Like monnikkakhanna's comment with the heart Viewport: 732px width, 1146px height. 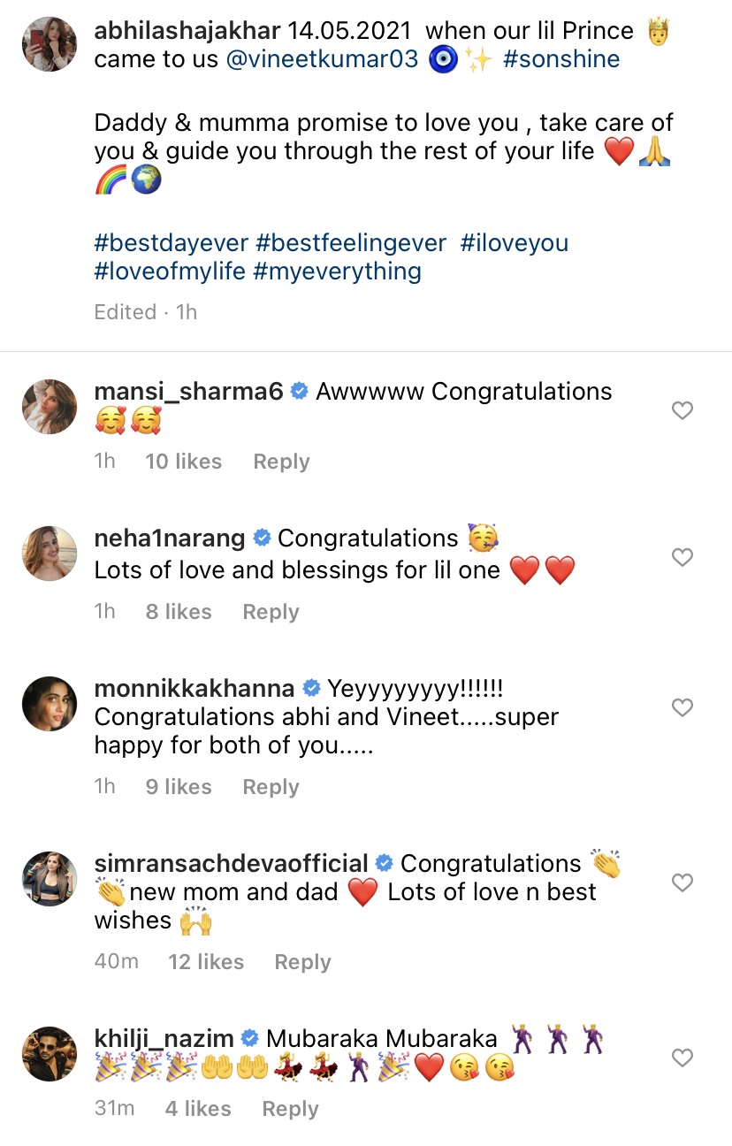click(x=682, y=707)
